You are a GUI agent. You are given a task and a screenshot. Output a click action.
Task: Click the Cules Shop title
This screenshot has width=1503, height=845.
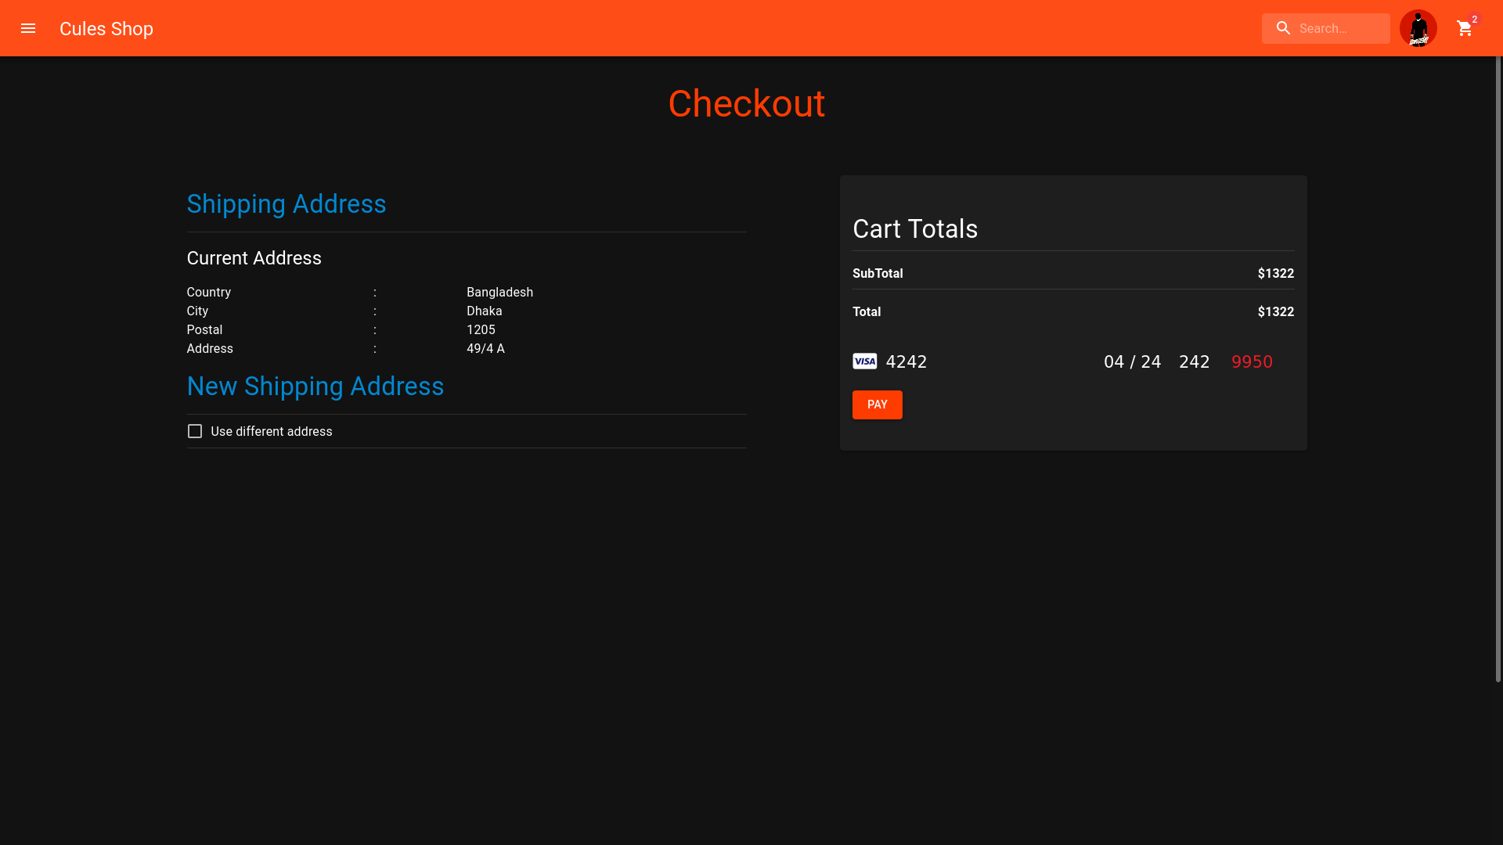pos(106,29)
